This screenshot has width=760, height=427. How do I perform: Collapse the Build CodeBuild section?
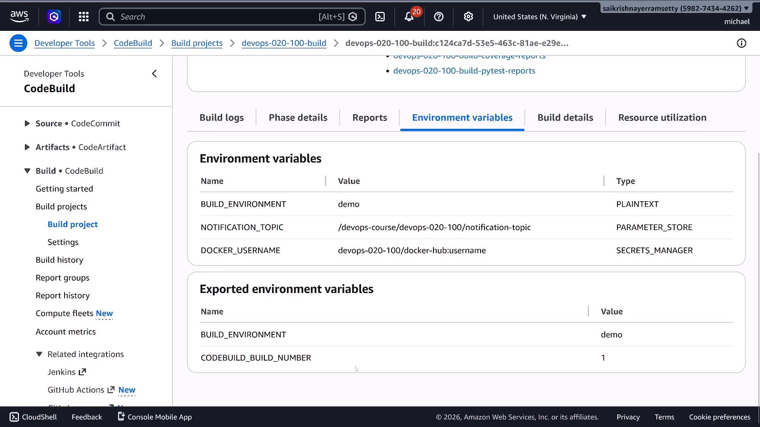(x=27, y=171)
